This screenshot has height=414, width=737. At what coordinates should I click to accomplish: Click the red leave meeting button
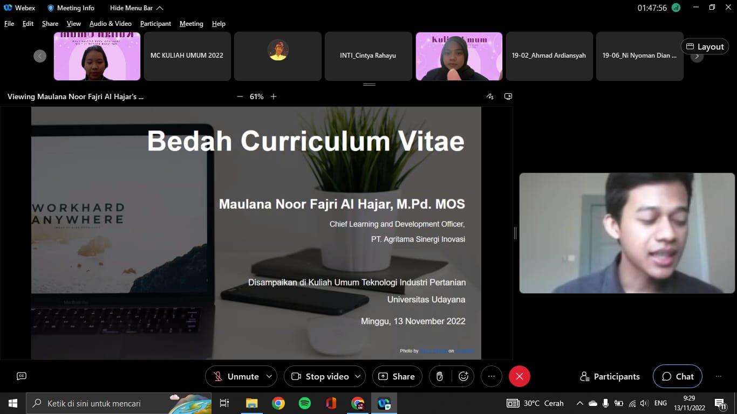[x=519, y=376]
